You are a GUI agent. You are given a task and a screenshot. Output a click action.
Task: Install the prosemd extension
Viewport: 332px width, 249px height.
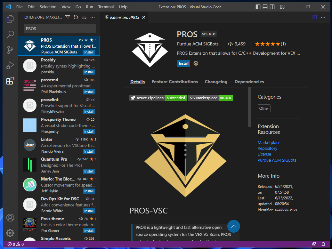(89, 92)
